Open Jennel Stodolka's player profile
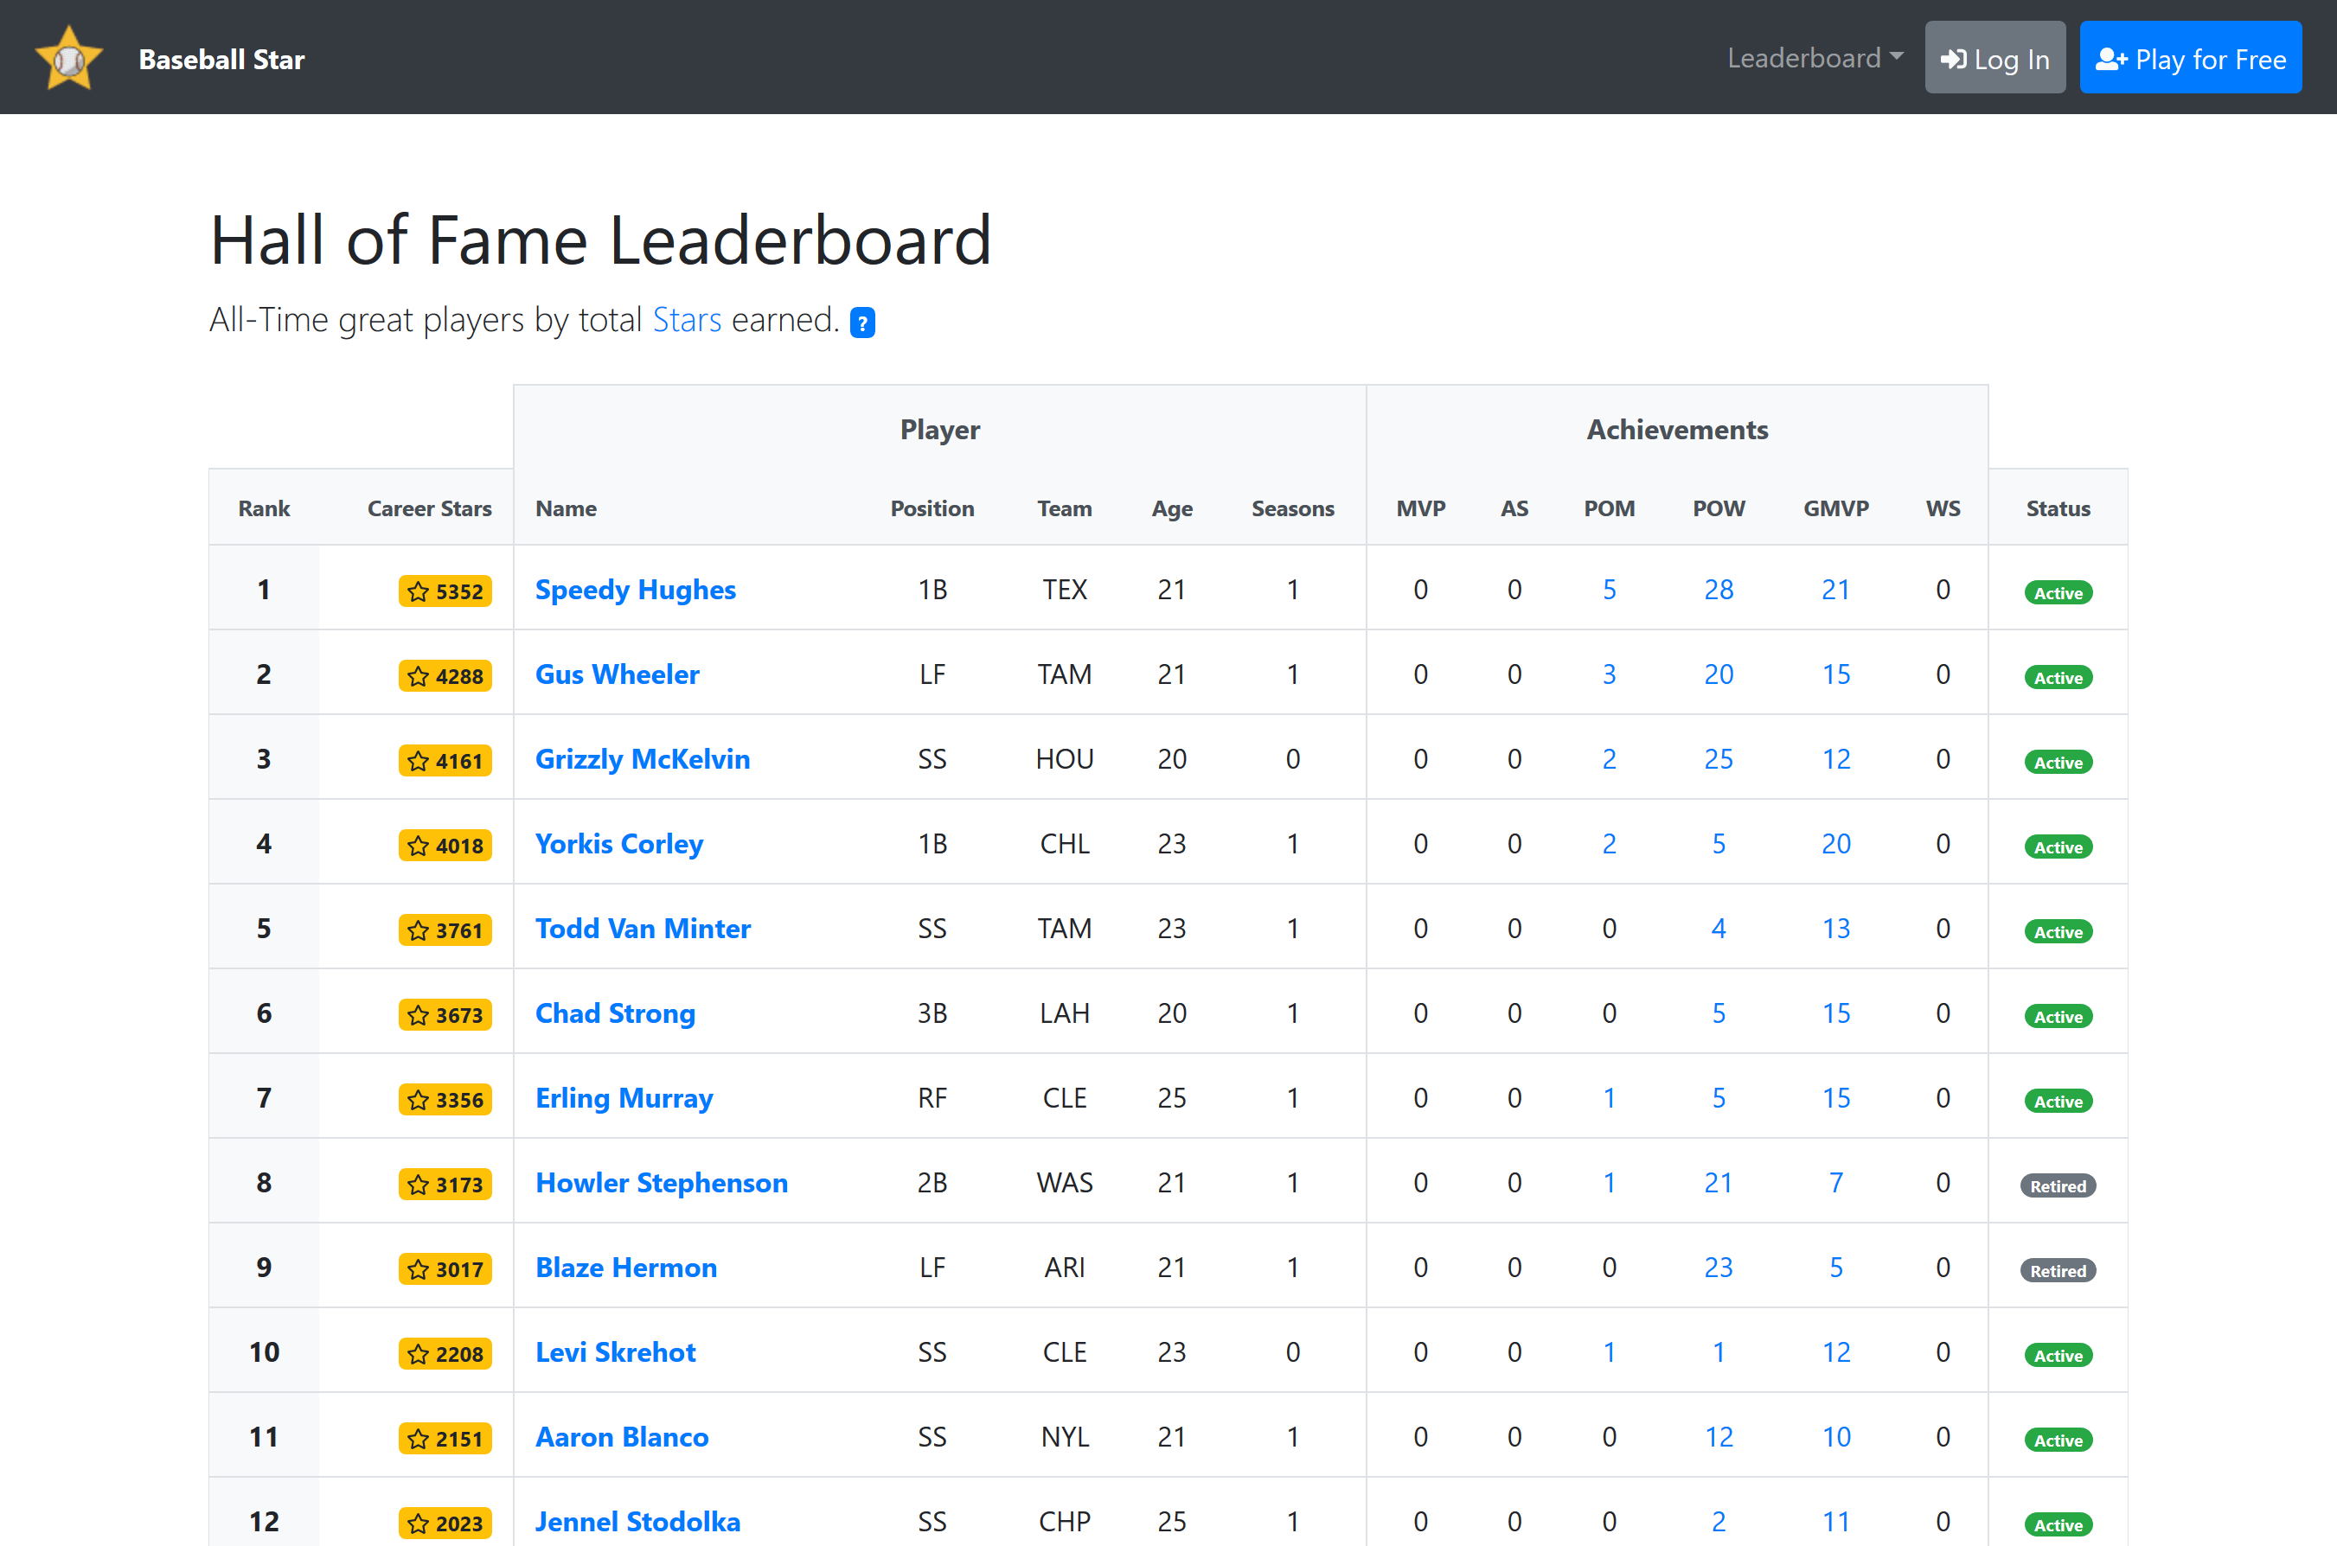 (x=637, y=1521)
